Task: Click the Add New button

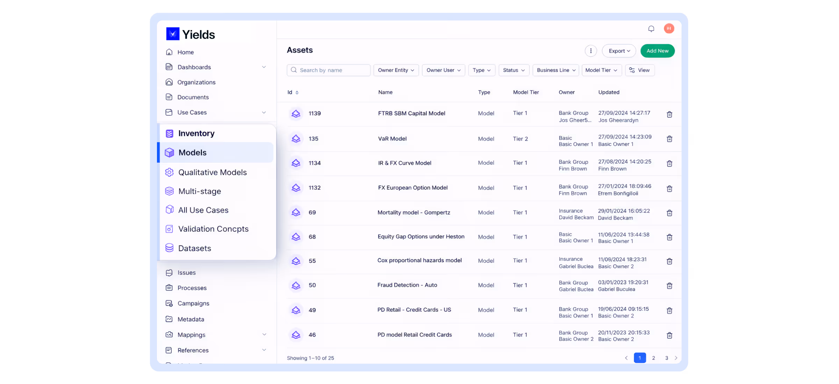Action: (657, 51)
